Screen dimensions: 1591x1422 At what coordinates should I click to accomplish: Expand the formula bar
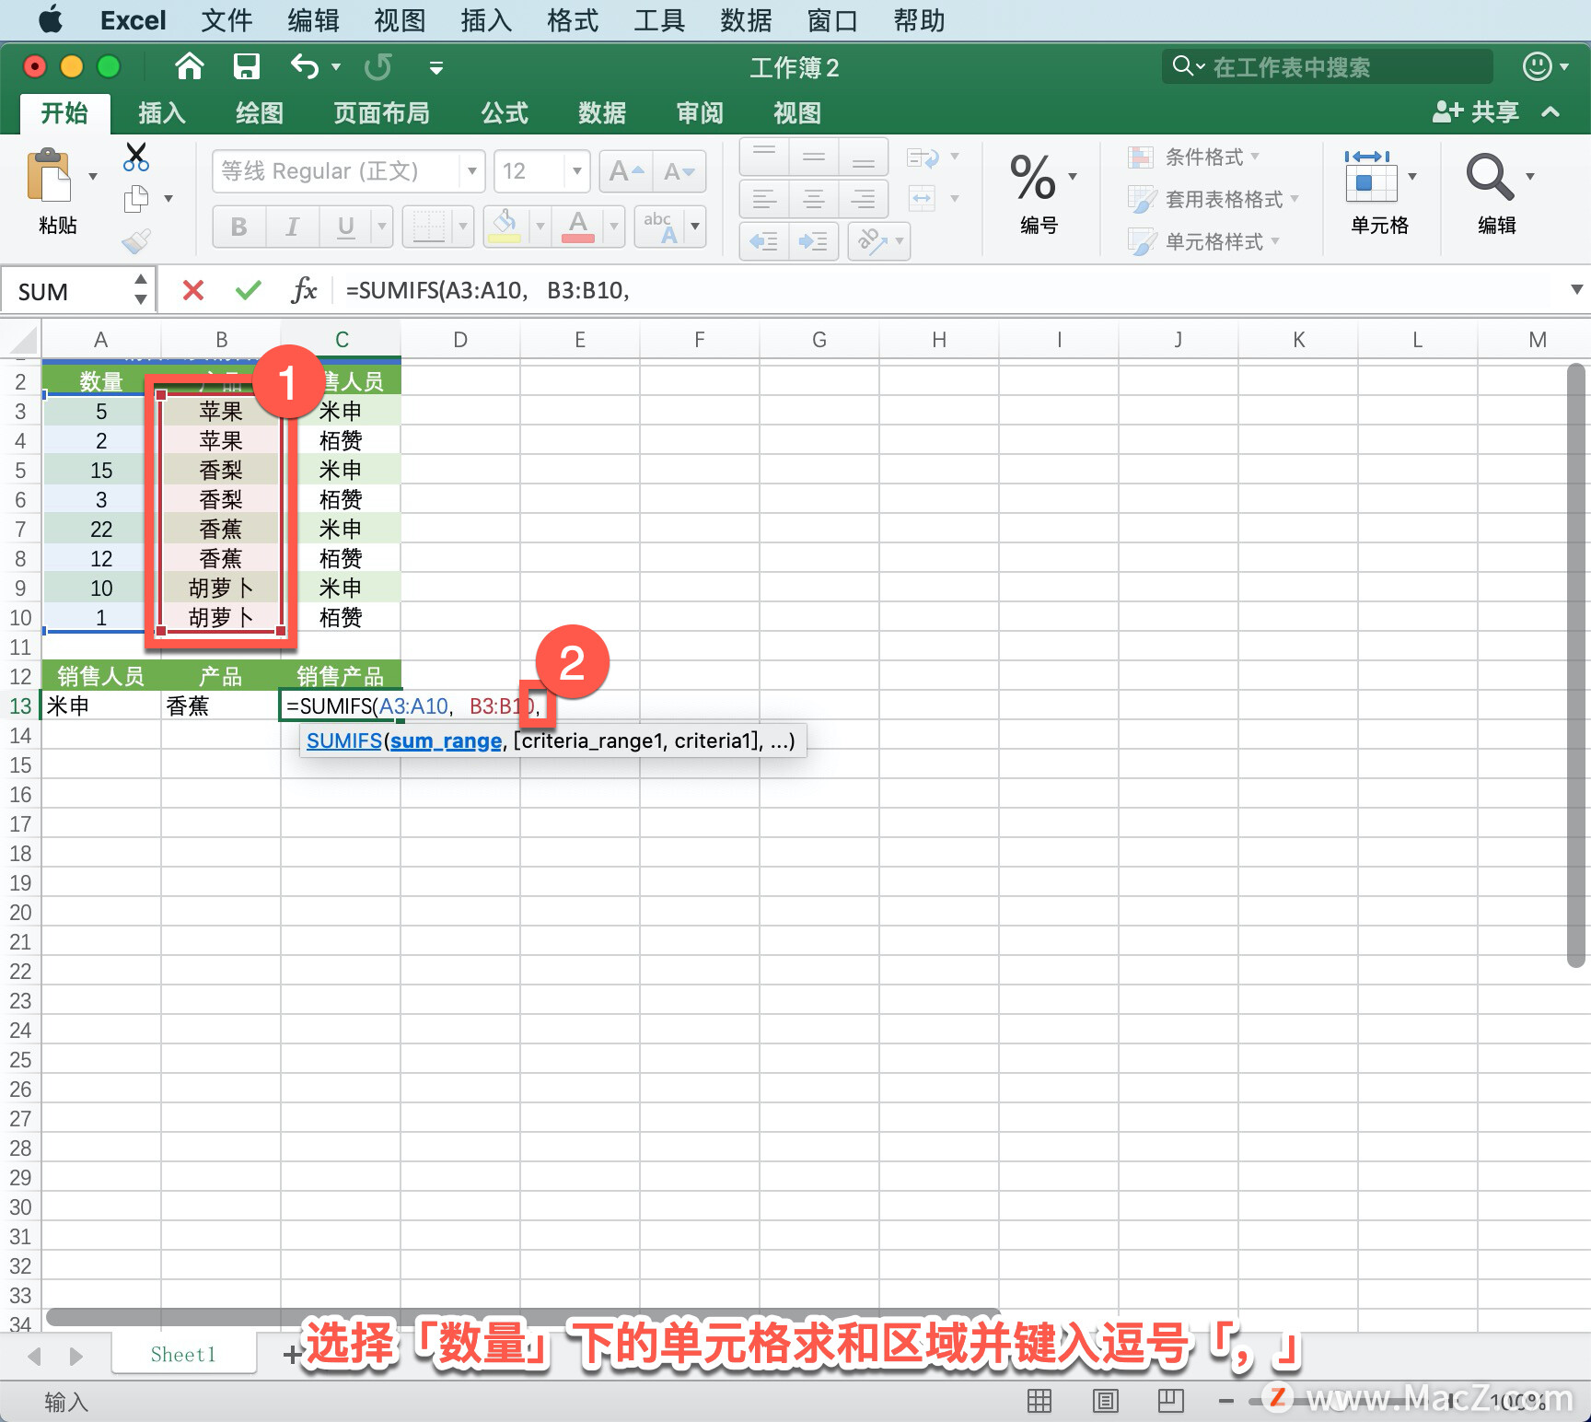[1576, 290]
